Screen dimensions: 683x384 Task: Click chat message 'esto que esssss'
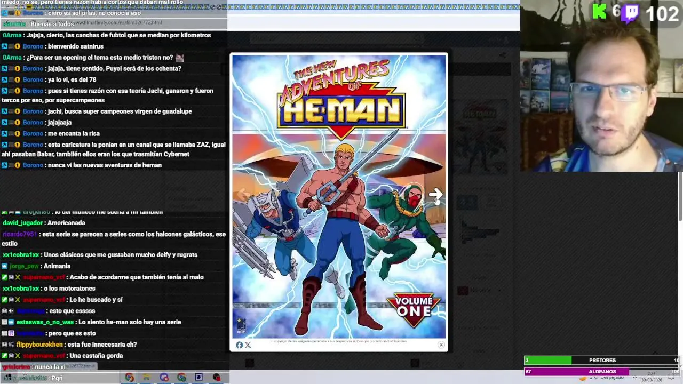tap(71, 311)
